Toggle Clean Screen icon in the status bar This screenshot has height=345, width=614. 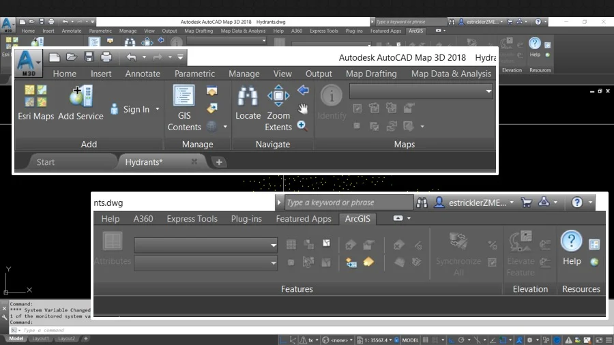tap(599, 340)
